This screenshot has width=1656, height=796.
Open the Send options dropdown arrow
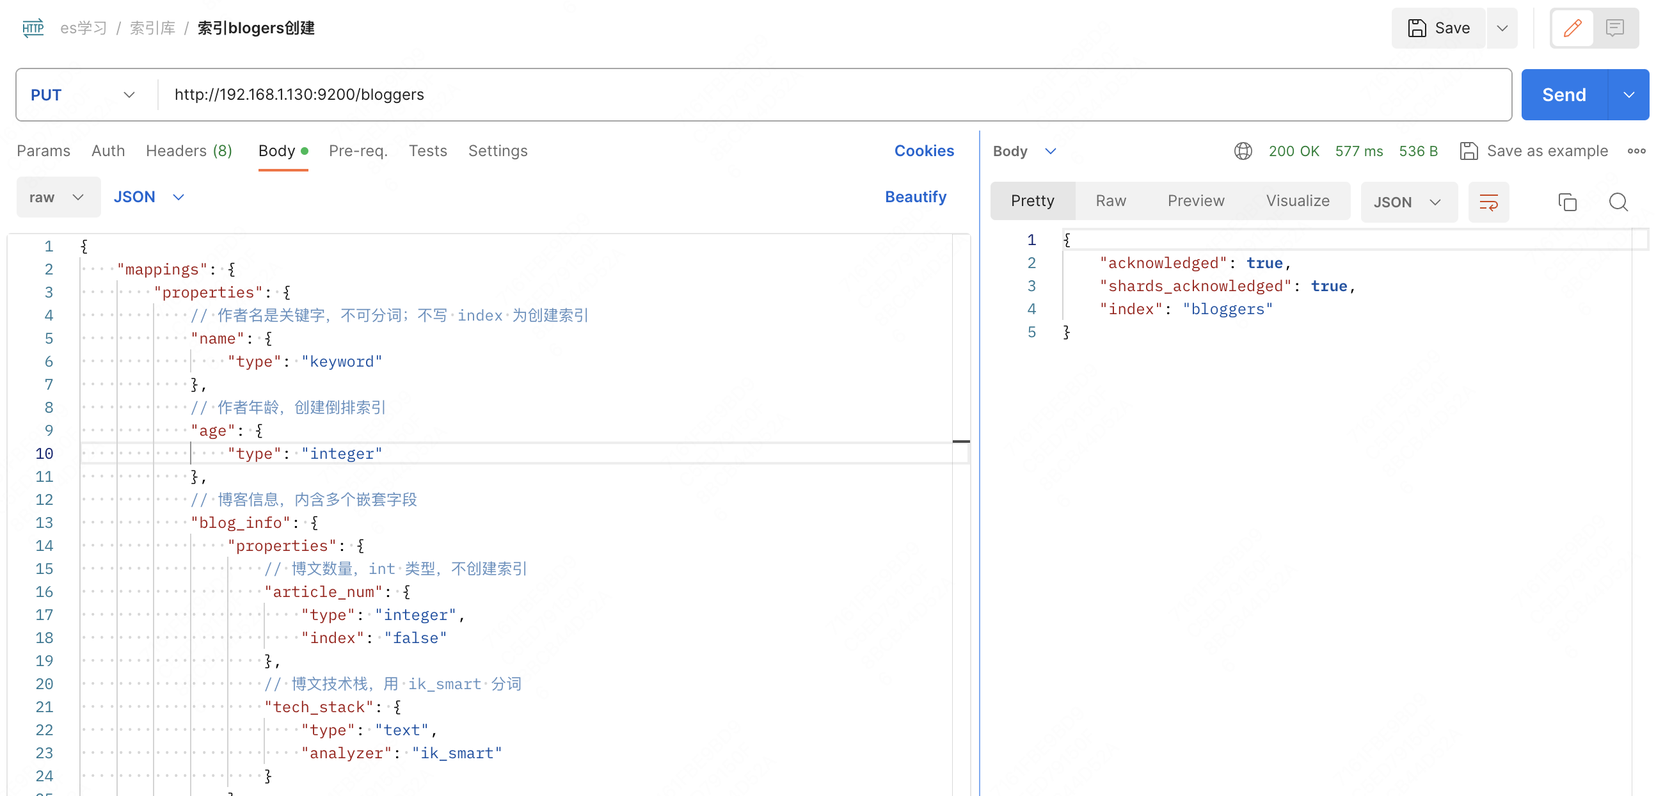click(x=1628, y=95)
